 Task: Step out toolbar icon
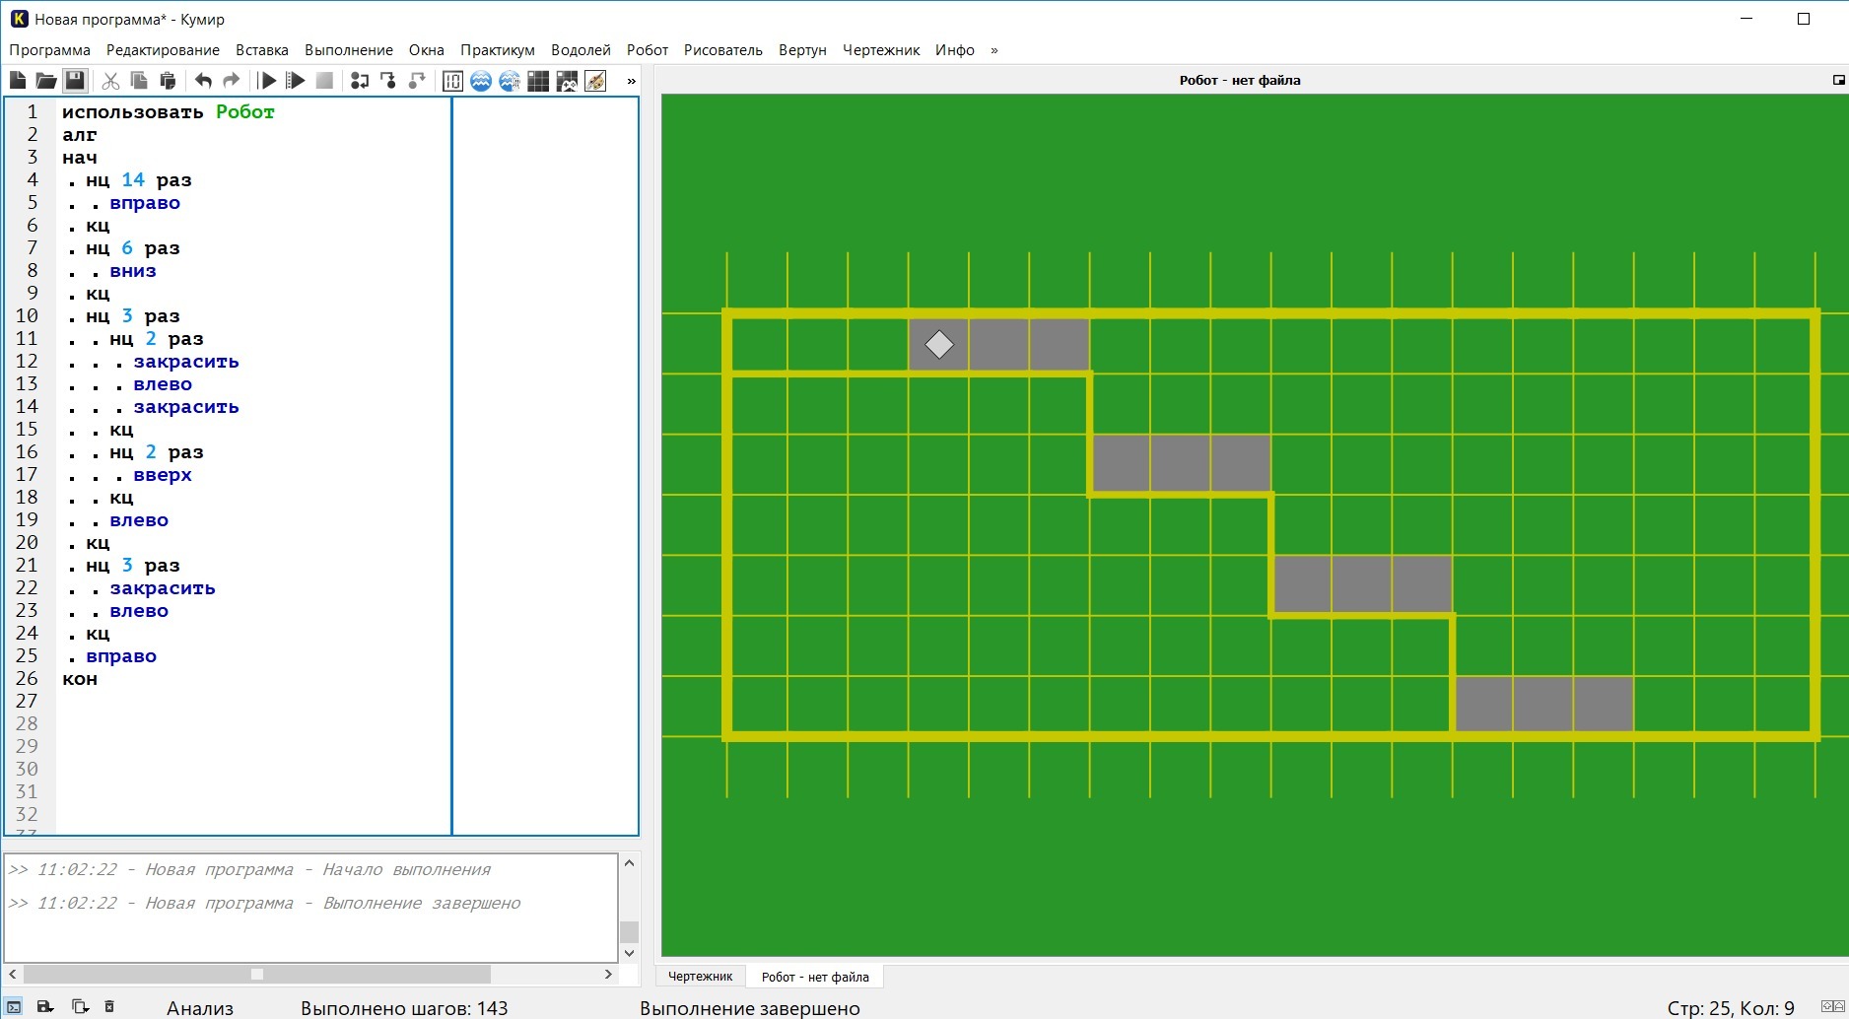pyautogui.click(x=417, y=81)
